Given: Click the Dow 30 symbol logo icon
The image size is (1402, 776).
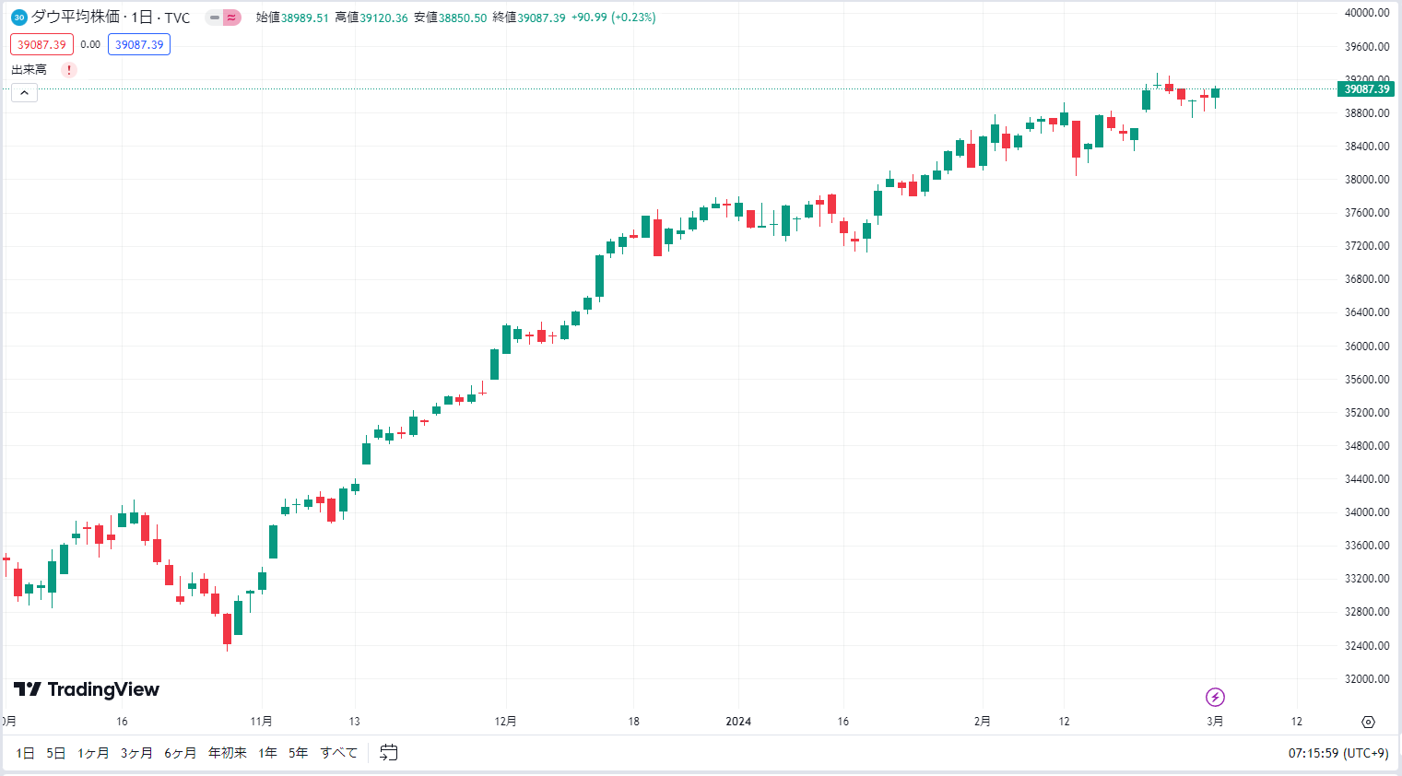Looking at the screenshot, I should 18,18.
